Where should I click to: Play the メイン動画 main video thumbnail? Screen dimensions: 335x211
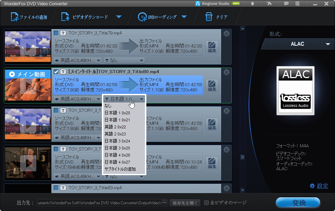[x=28, y=85]
